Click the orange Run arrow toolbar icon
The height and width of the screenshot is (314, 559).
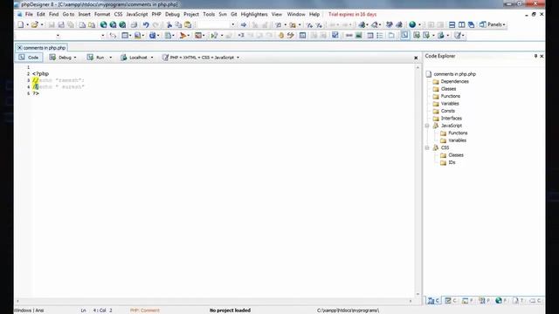point(183,35)
